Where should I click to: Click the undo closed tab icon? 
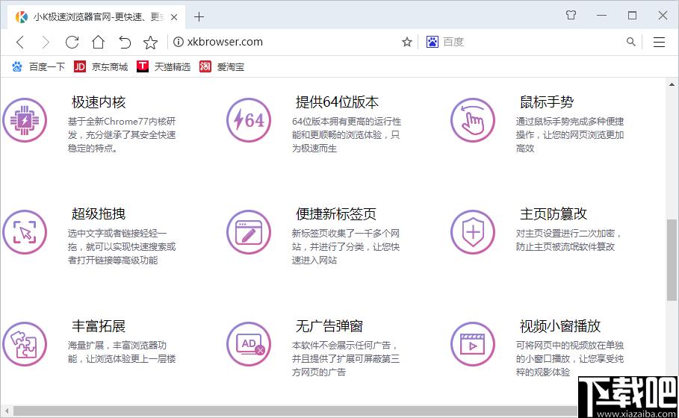125,42
